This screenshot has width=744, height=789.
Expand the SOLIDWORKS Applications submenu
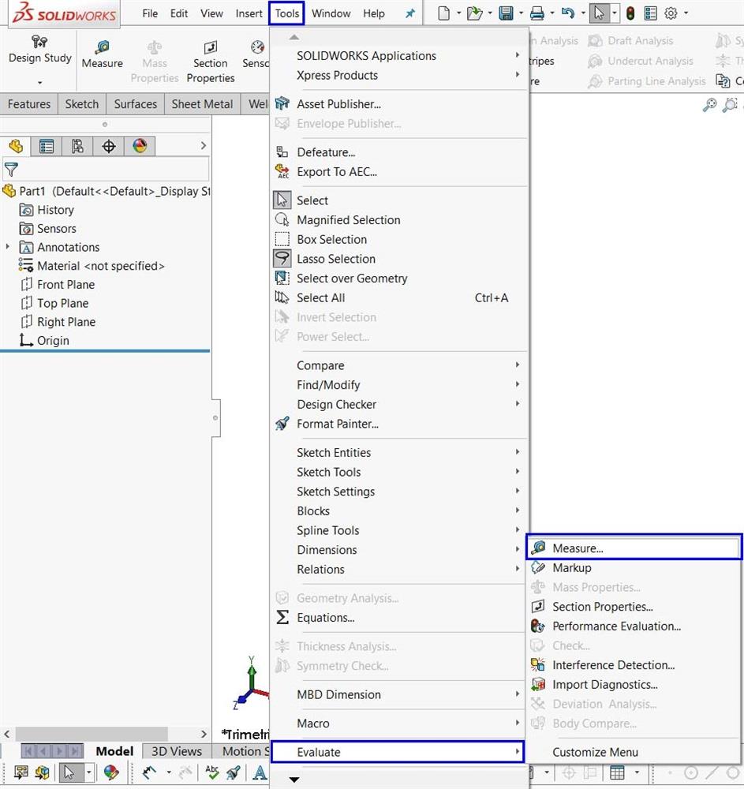401,56
